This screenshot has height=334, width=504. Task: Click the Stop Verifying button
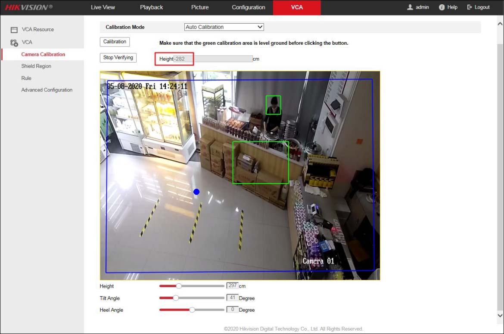click(x=118, y=57)
